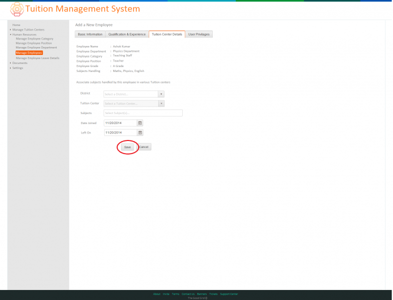Expand Manage Tuition Centers tree node
The width and height of the screenshot is (393, 300).
11,29
